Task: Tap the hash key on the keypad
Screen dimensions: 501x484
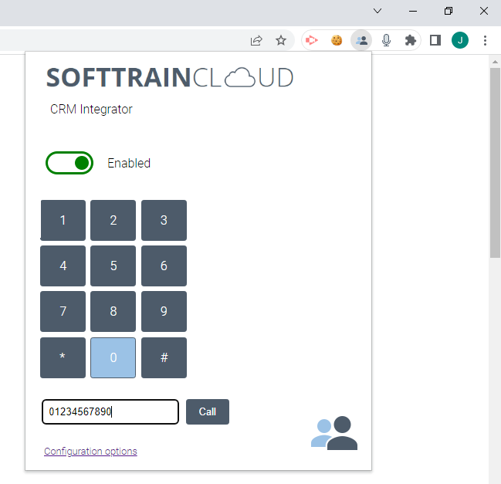Action: [x=164, y=358]
